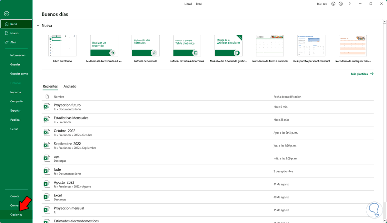This screenshot has height=223, width=387.
Task: Open the Realizar un recorrido template
Action: (x=104, y=48)
